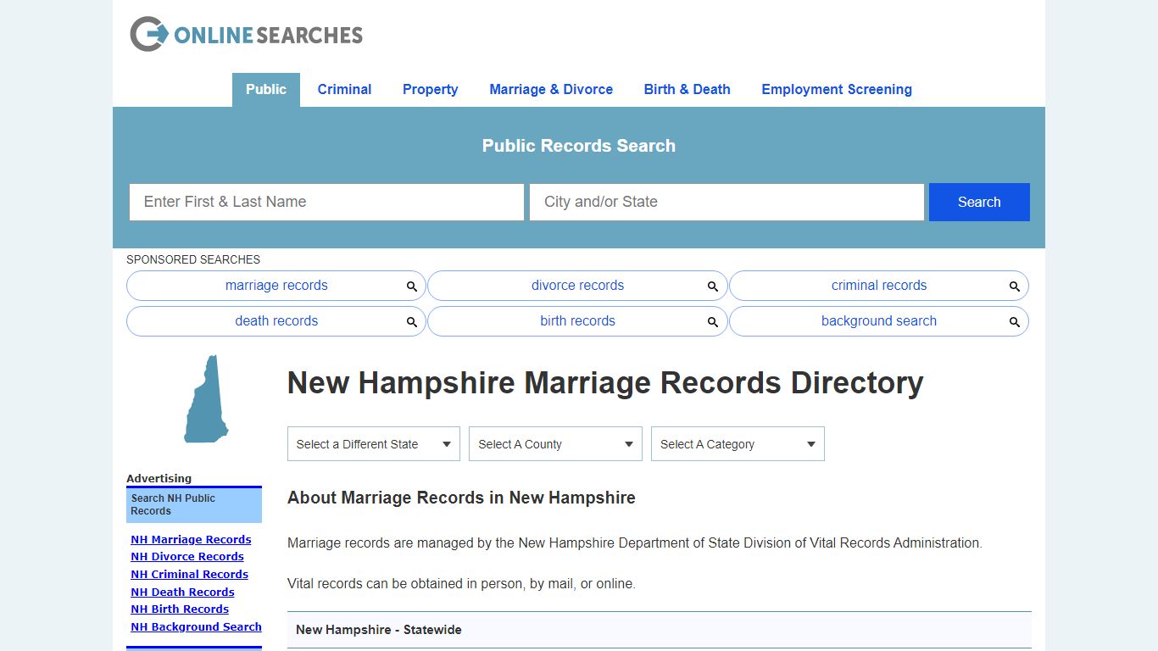This screenshot has height=651, width=1158.
Task: Open sponsored search death records
Action: [x=276, y=321]
